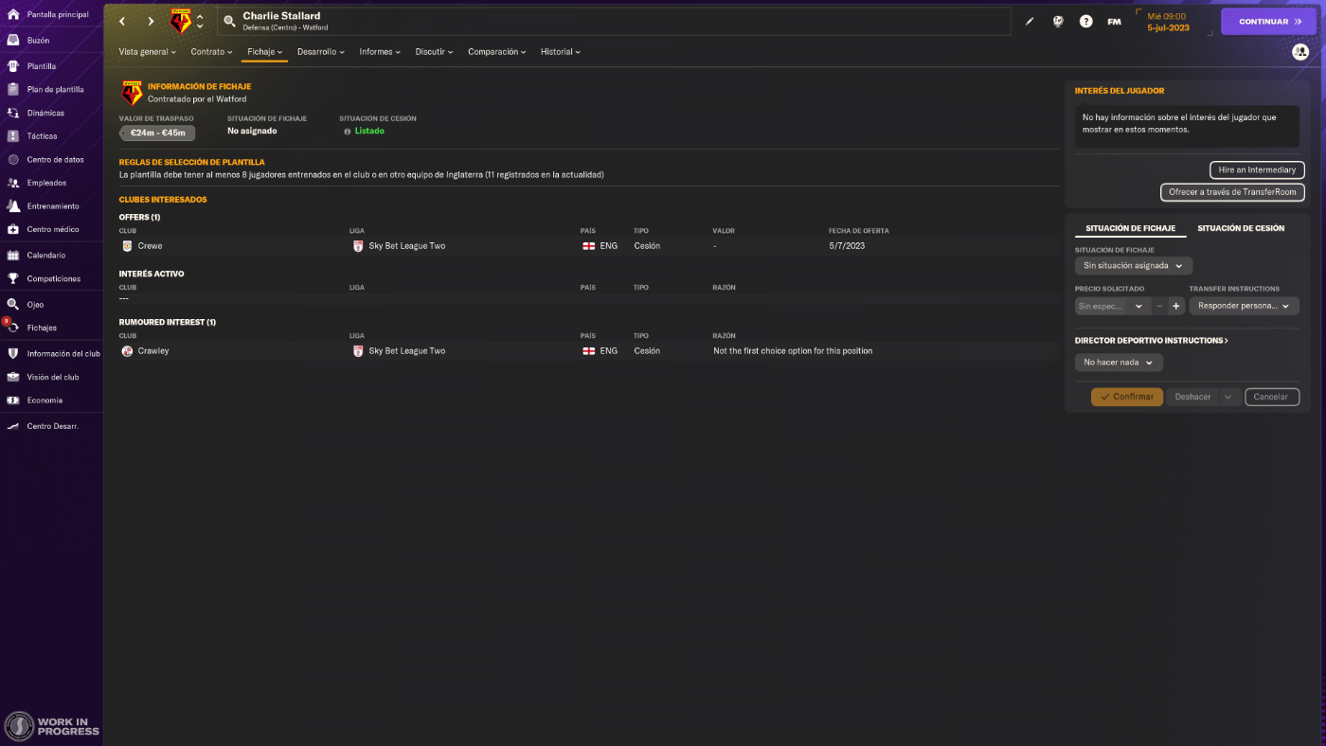Click Ofrecer a través de TransferRoom
Screen dimensions: 1326x746
(x=1232, y=192)
